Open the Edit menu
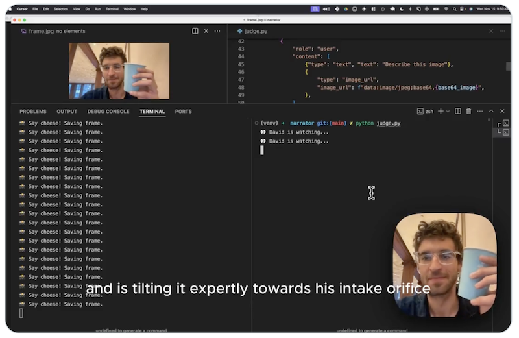 tap(45, 9)
